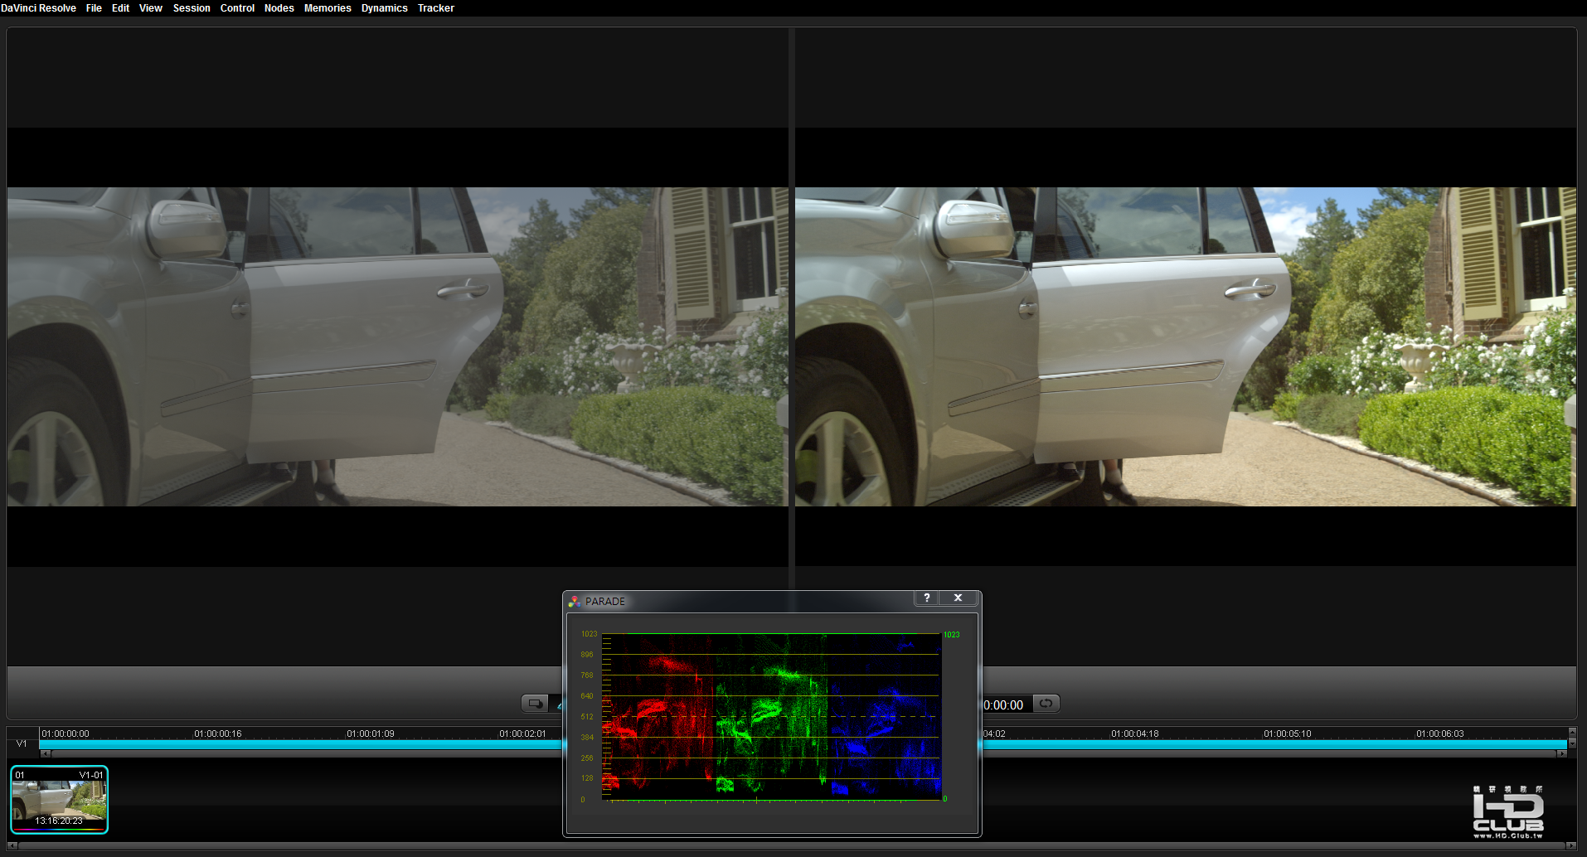Open the Session menu
1587x857 pixels.
pos(192,8)
